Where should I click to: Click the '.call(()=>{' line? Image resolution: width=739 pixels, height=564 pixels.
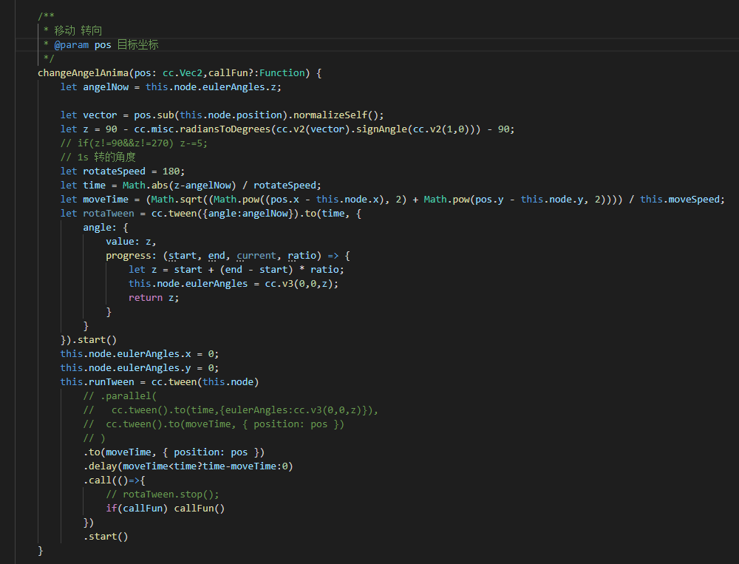point(115,480)
